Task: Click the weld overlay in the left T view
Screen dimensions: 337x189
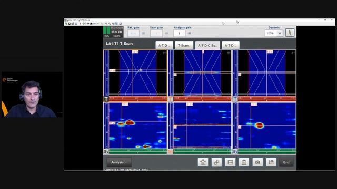Action: click(138, 72)
